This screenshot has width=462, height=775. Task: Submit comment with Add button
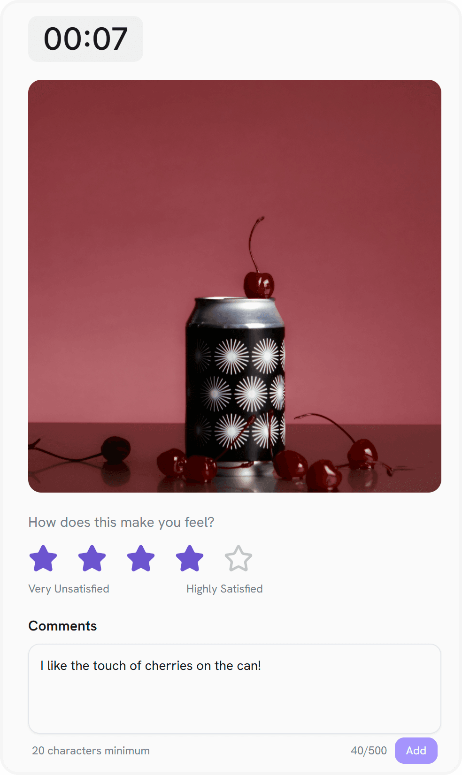point(416,751)
